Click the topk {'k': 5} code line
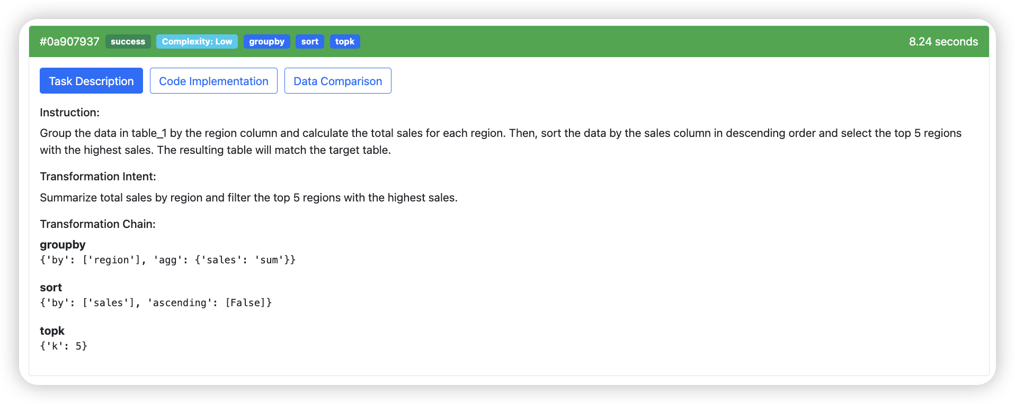 (64, 346)
